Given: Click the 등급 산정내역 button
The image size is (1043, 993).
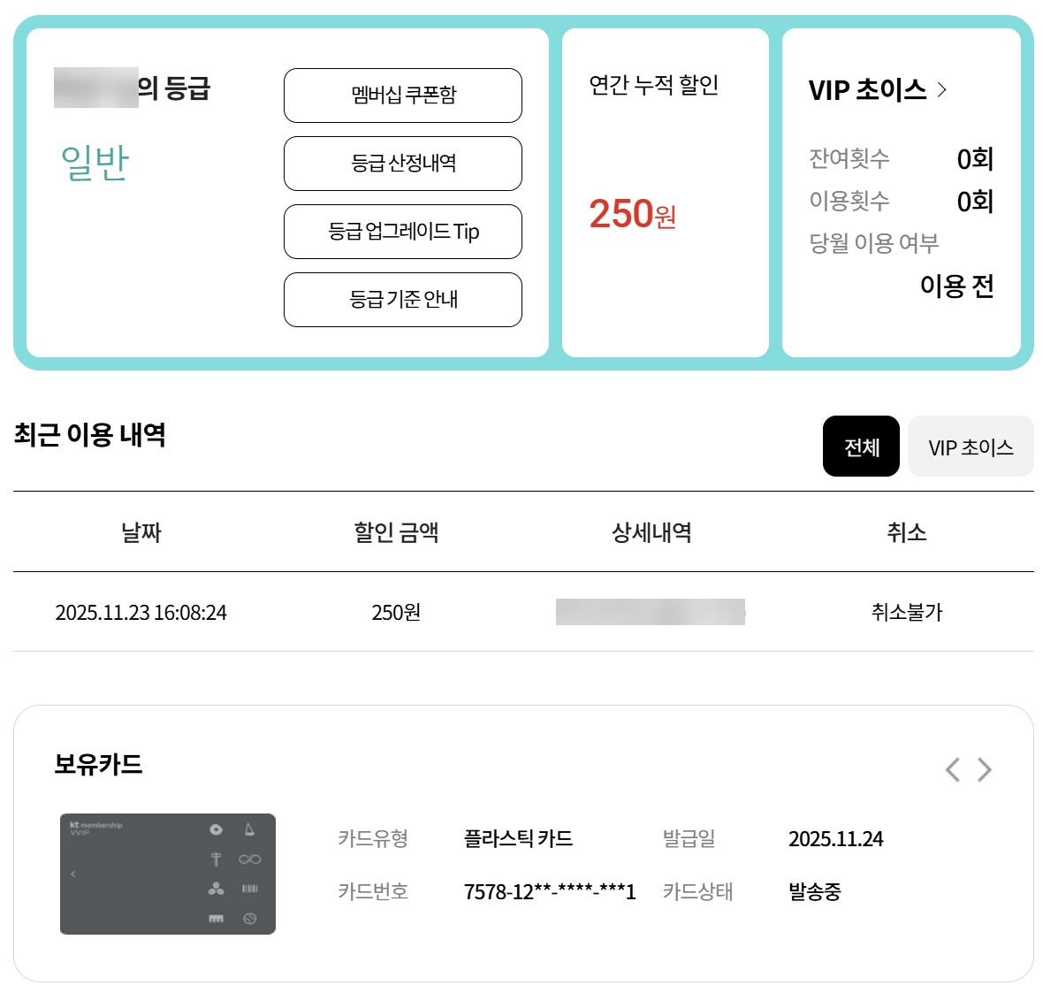Looking at the screenshot, I should point(403,164).
